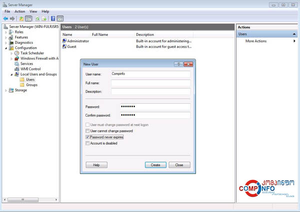Expand the Storage tree node
This screenshot has height=212, width=300.
(x=6, y=90)
